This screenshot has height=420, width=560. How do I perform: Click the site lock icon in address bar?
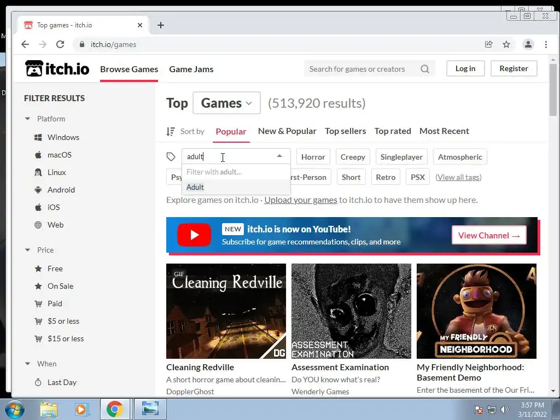82,44
